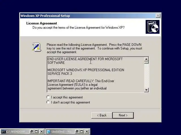181x135 pixels.
Task: Restore the C:\WINDOWS command prompt window
Action: [31, 132]
